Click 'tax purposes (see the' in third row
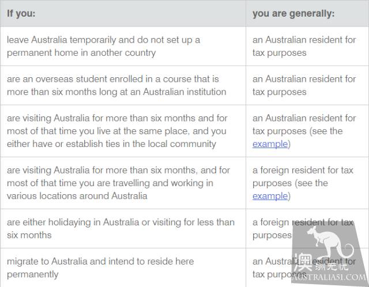Image resolution: width=369 pixels, height=287 pixels. [x=298, y=131]
